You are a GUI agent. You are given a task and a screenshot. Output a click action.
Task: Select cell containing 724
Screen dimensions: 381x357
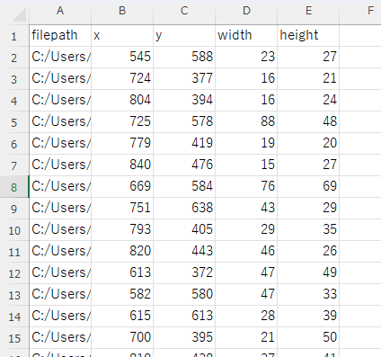tap(122, 79)
